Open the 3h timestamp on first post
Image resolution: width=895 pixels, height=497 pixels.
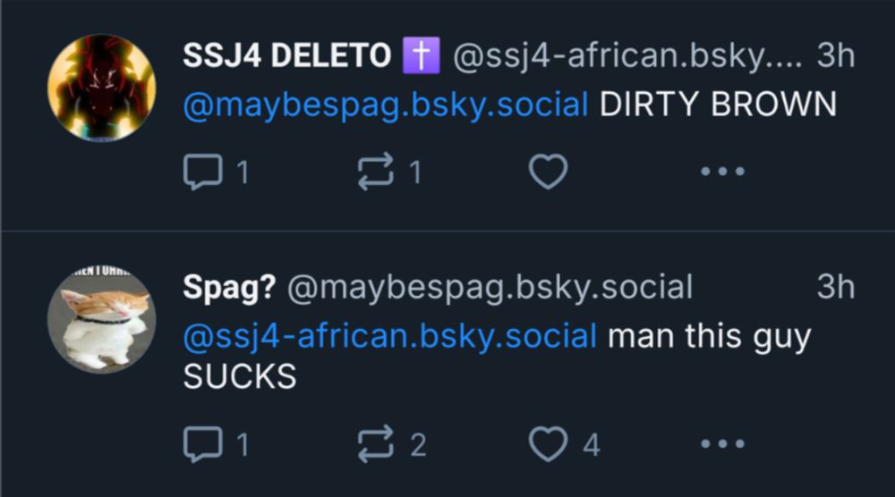click(836, 56)
